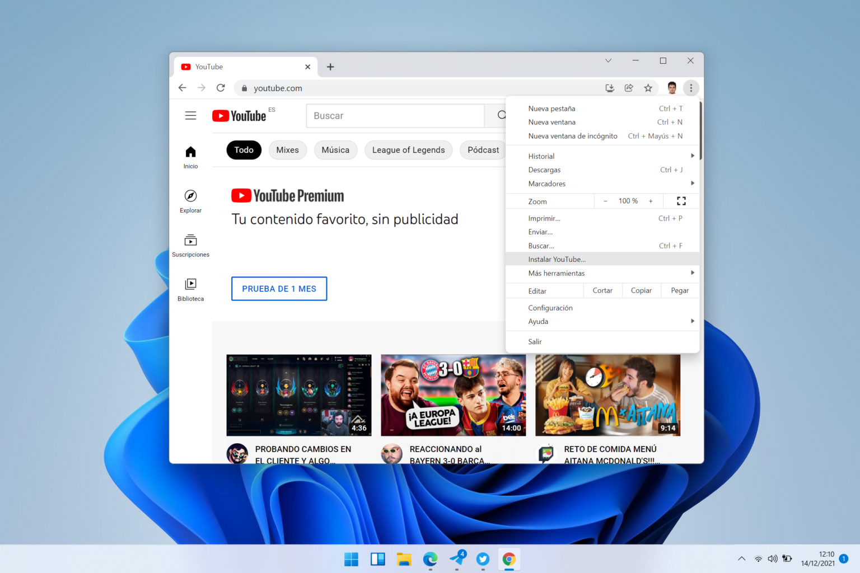Select the Pódcast filter chip

click(x=483, y=150)
